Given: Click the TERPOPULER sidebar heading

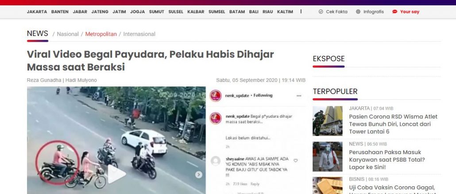Looking at the screenshot, I should coord(335,91).
